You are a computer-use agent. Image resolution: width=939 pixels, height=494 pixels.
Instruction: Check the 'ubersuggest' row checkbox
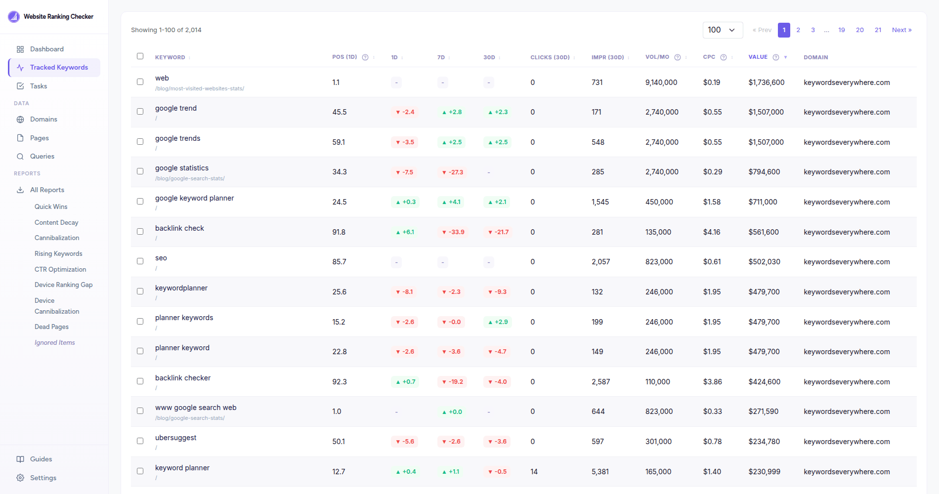(x=140, y=441)
